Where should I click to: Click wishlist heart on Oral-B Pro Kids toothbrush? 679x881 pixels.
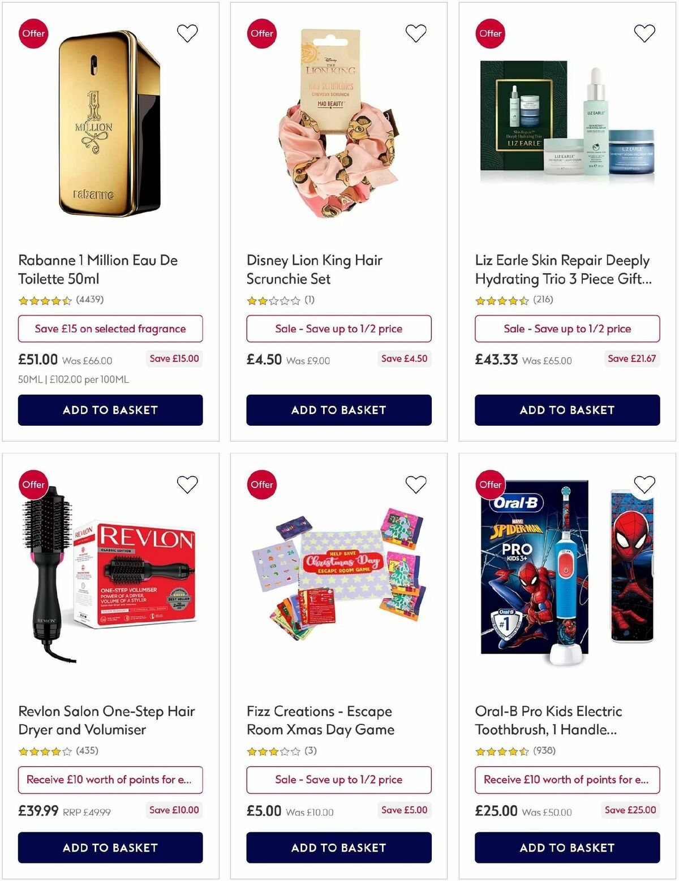[644, 484]
